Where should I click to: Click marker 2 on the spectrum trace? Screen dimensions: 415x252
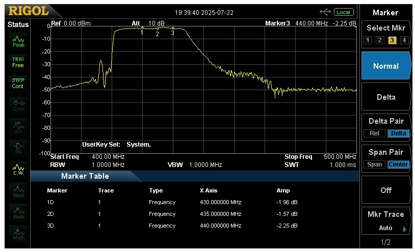click(x=157, y=29)
